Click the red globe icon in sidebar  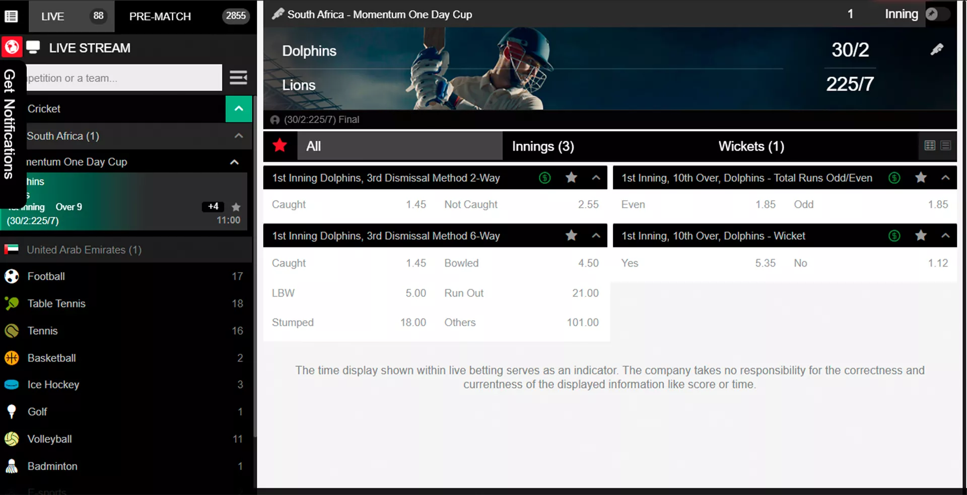[x=11, y=47]
